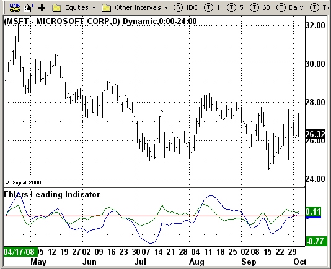This screenshot has height=269, width=331.
Task: Click the 0.11 indicator value label
Action: (x=313, y=211)
